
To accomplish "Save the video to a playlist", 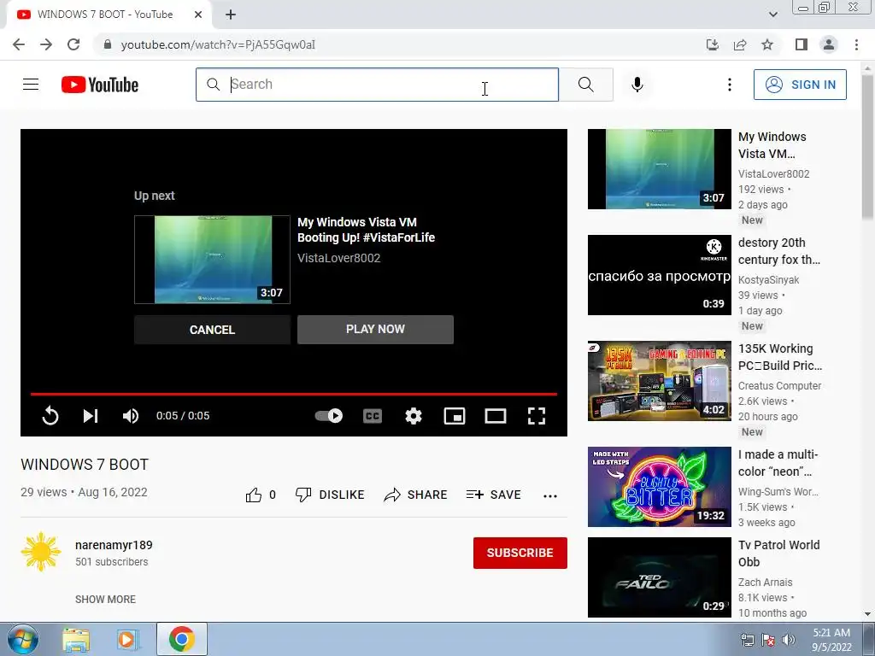I will (493, 495).
